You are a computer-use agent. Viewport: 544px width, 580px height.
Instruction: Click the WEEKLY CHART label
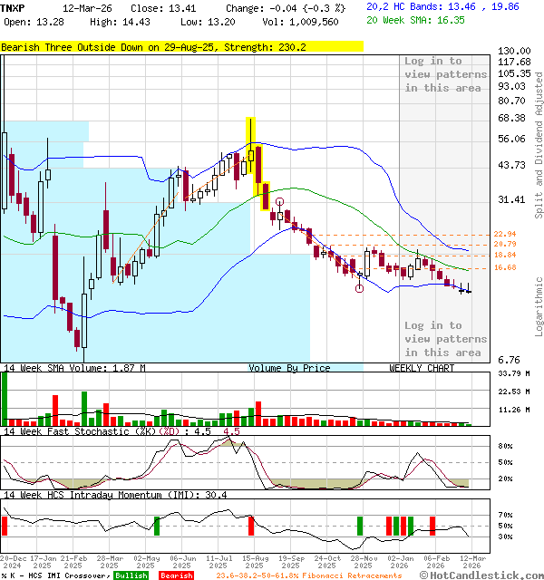422,368
